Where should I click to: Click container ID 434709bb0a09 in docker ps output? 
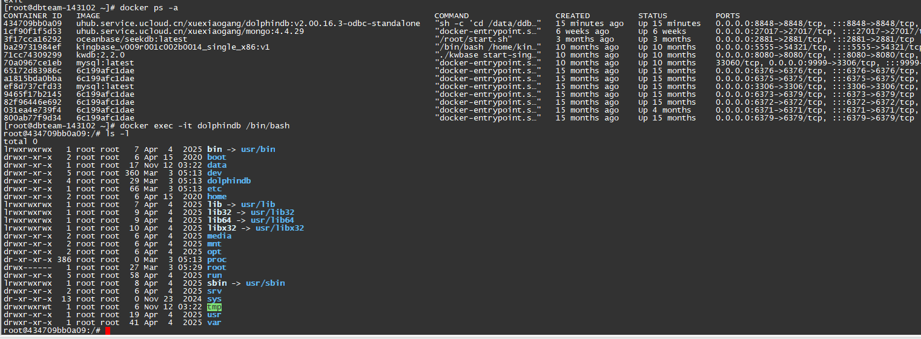point(32,23)
